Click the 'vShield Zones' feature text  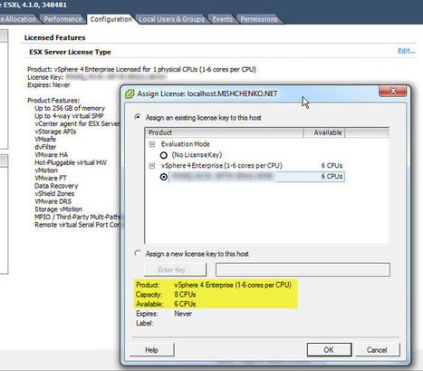pyautogui.click(x=54, y=193)
